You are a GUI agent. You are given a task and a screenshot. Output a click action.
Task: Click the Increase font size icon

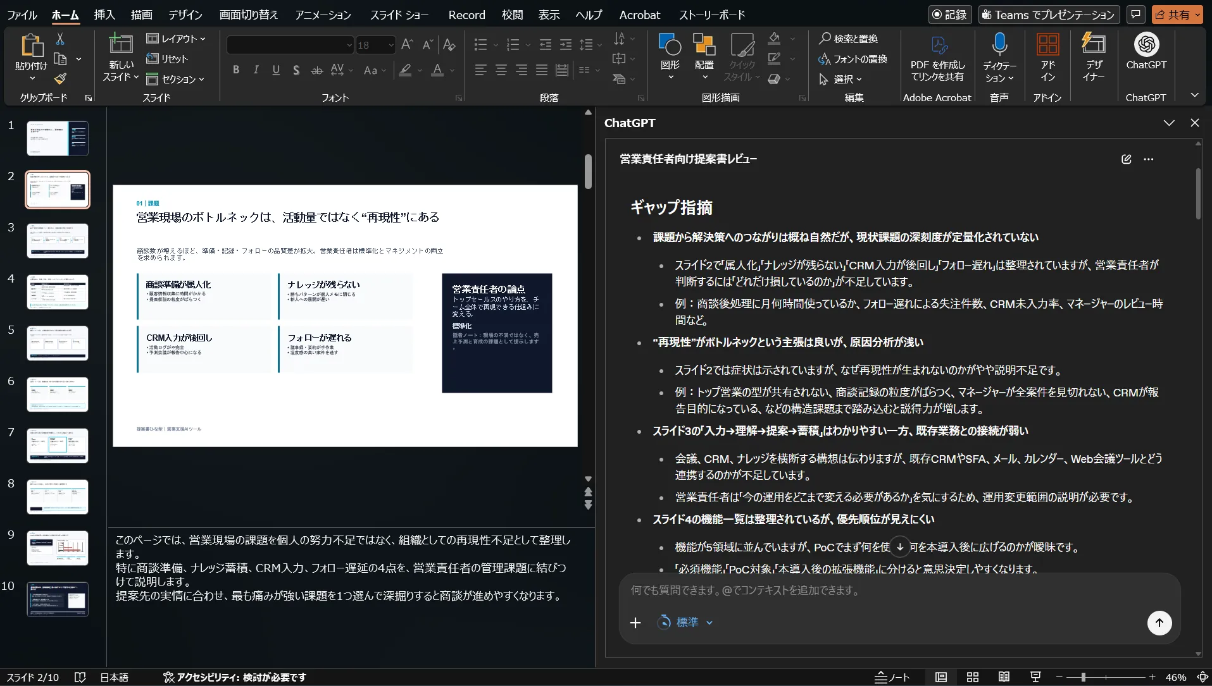pos(407,44)
